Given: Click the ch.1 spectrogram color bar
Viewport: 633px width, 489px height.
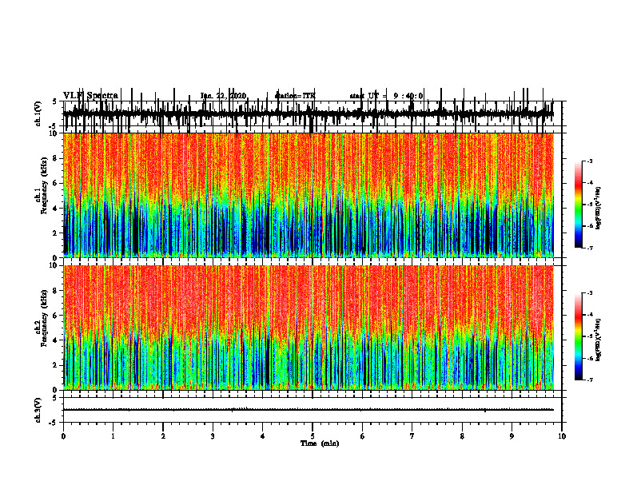Looking at the screenshot, I should tap(579, 205).
